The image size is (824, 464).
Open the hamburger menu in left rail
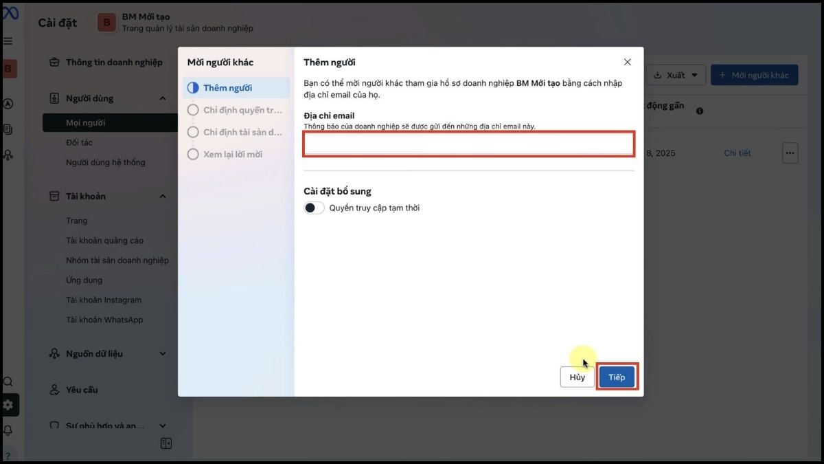click(x=8, y=41)
